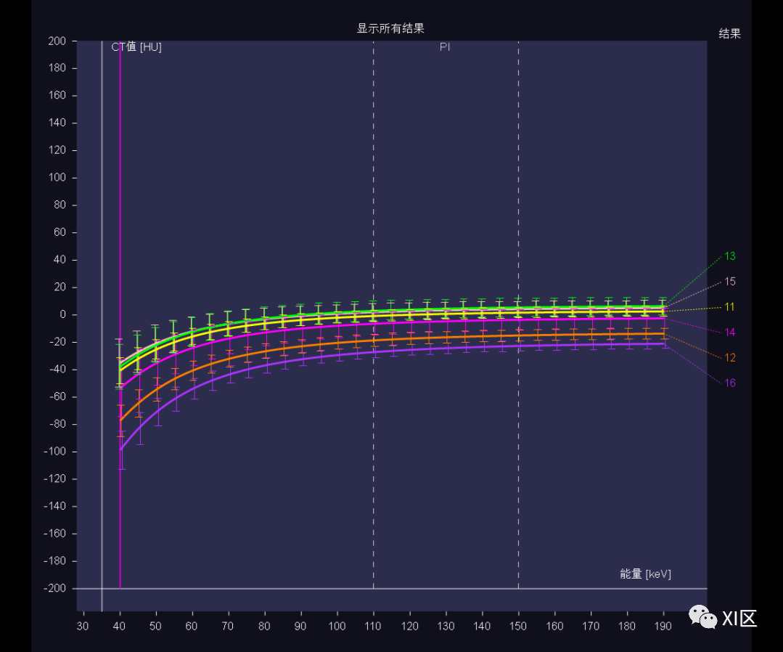
Task: Click the x-axis tick label 70
Action: tap(228, 627)
